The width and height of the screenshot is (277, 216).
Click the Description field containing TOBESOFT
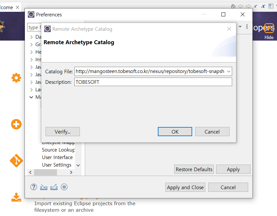(x=153, y=82)
